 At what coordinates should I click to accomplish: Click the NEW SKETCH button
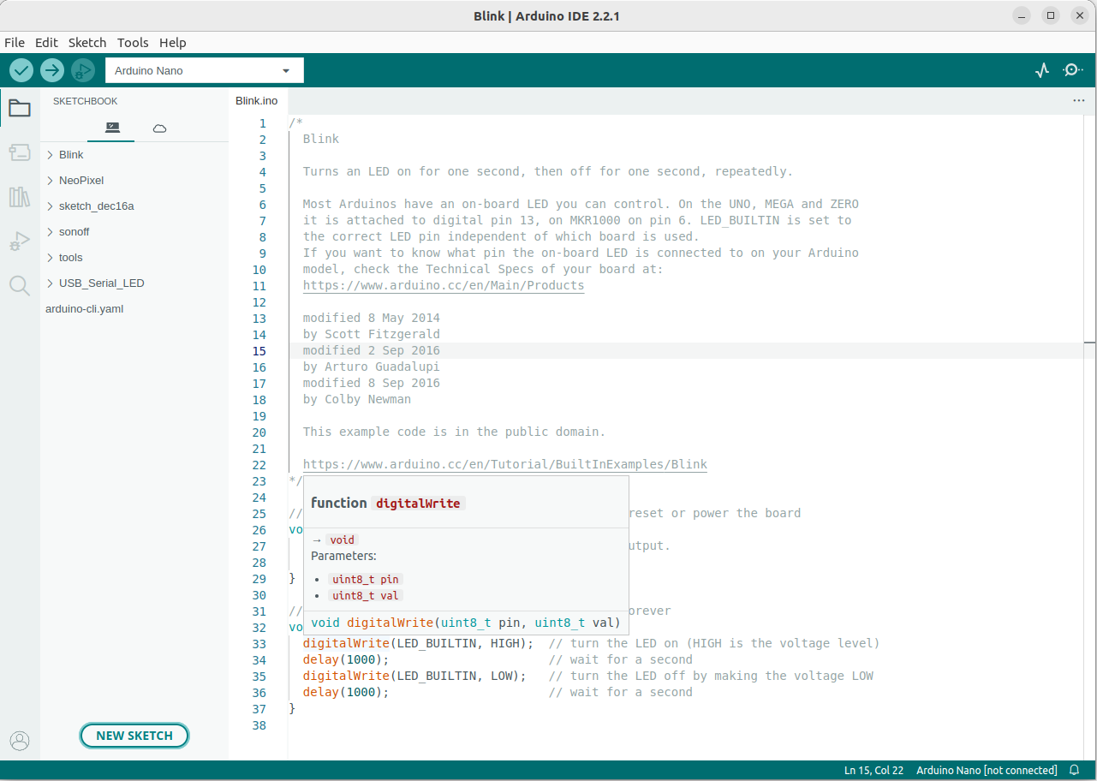[134, 736]
